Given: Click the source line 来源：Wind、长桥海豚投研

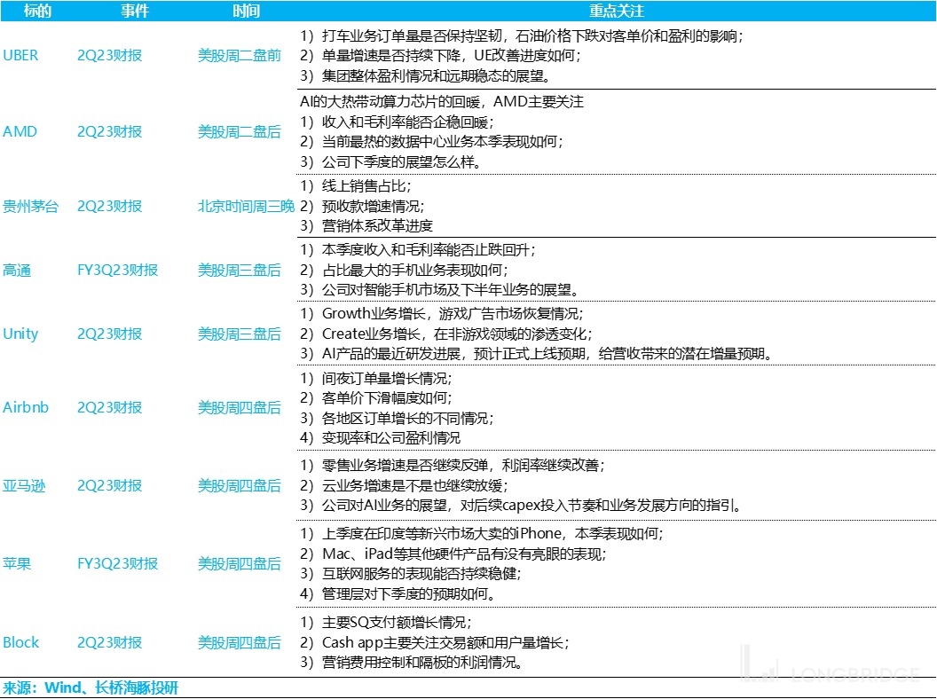Looking at the screenshot, I should point(91,687).
